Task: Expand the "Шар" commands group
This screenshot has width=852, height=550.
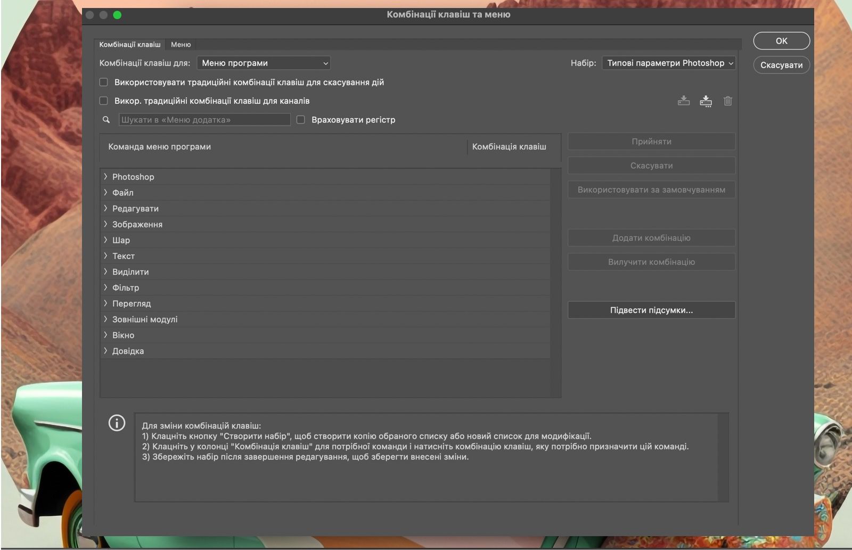Action: tap(105, 240)
